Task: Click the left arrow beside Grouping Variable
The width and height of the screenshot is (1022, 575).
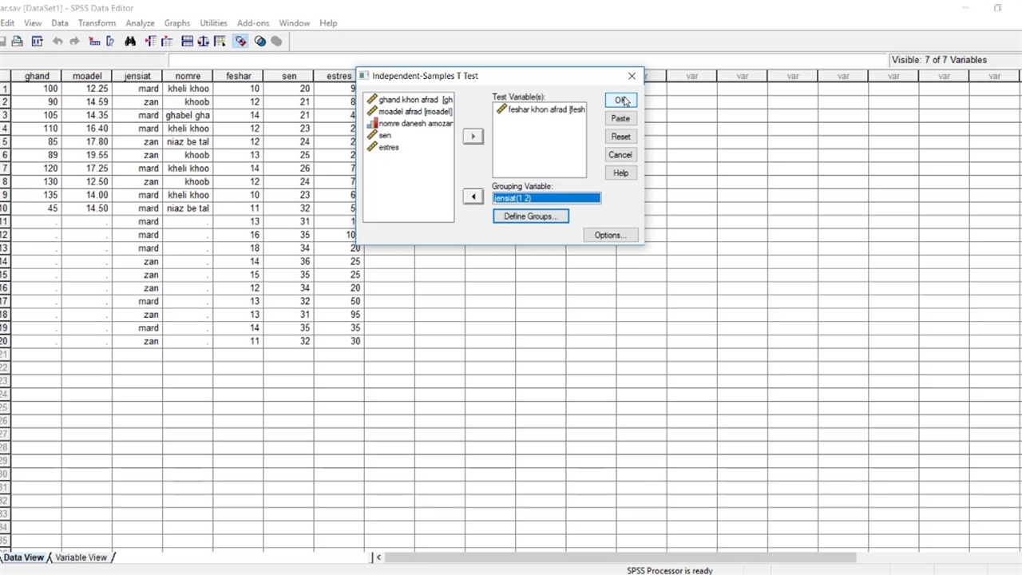Action: [473, 196]
